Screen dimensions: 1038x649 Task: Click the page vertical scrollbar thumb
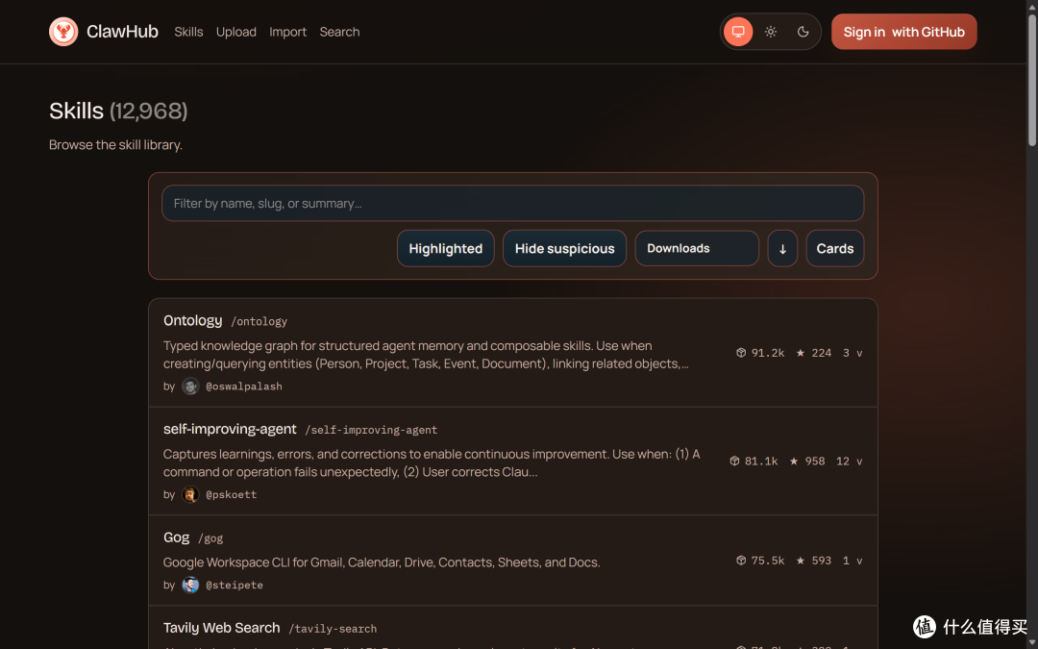[1031, 80]
